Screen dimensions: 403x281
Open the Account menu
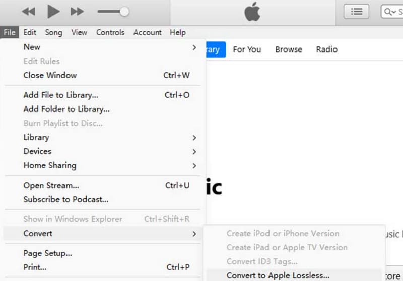(147, 32)
